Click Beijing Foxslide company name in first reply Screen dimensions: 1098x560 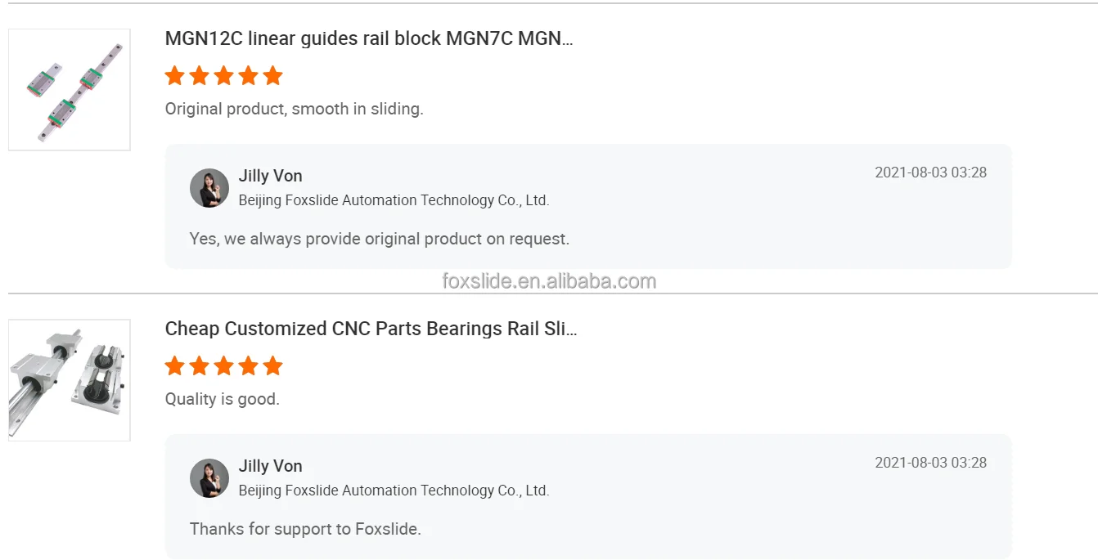coord(394,200)
